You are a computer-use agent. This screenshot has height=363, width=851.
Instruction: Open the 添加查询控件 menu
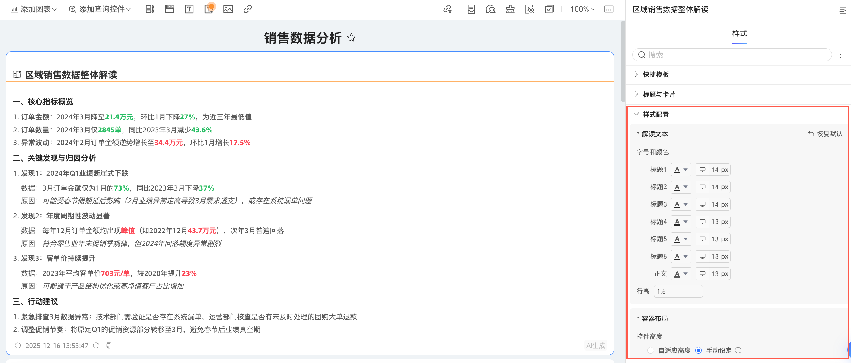[100, 9]
